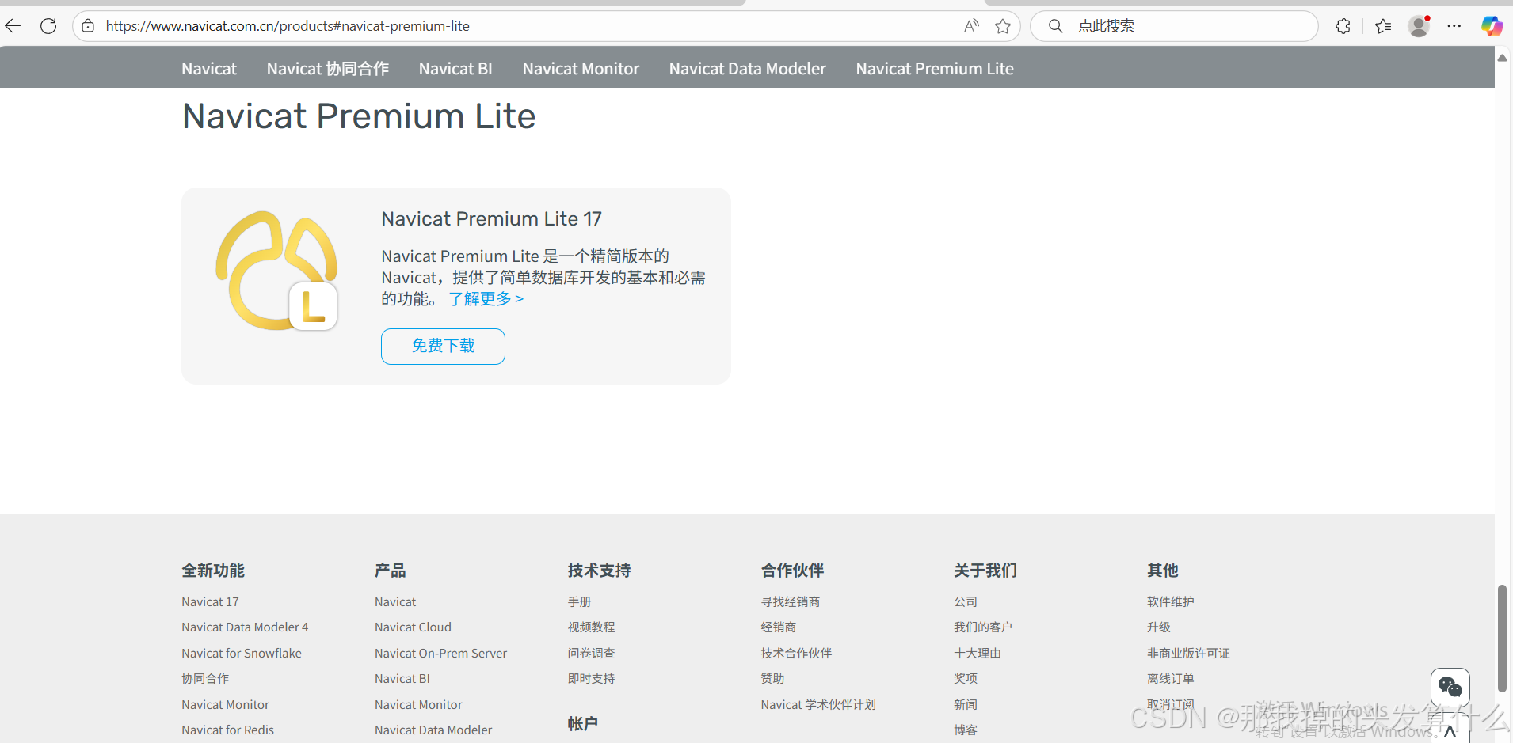Screen dimensions: 1513x743
Task: Reload the page with refresh icon
Action: pos(48,26)
